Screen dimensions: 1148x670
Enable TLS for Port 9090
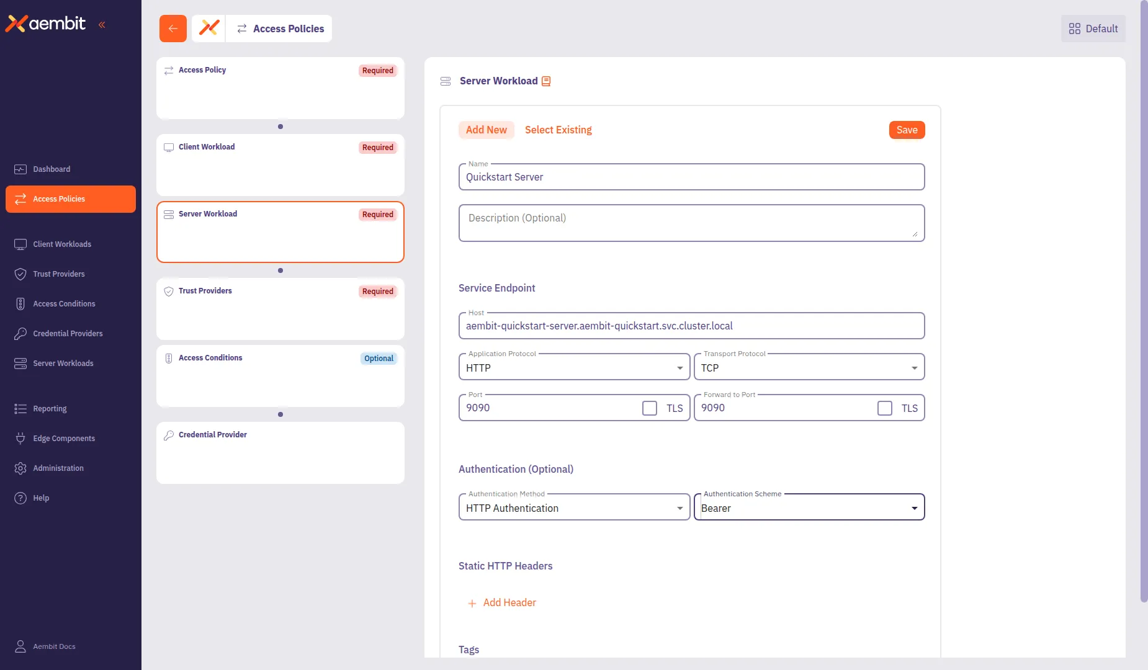(649, 408)
